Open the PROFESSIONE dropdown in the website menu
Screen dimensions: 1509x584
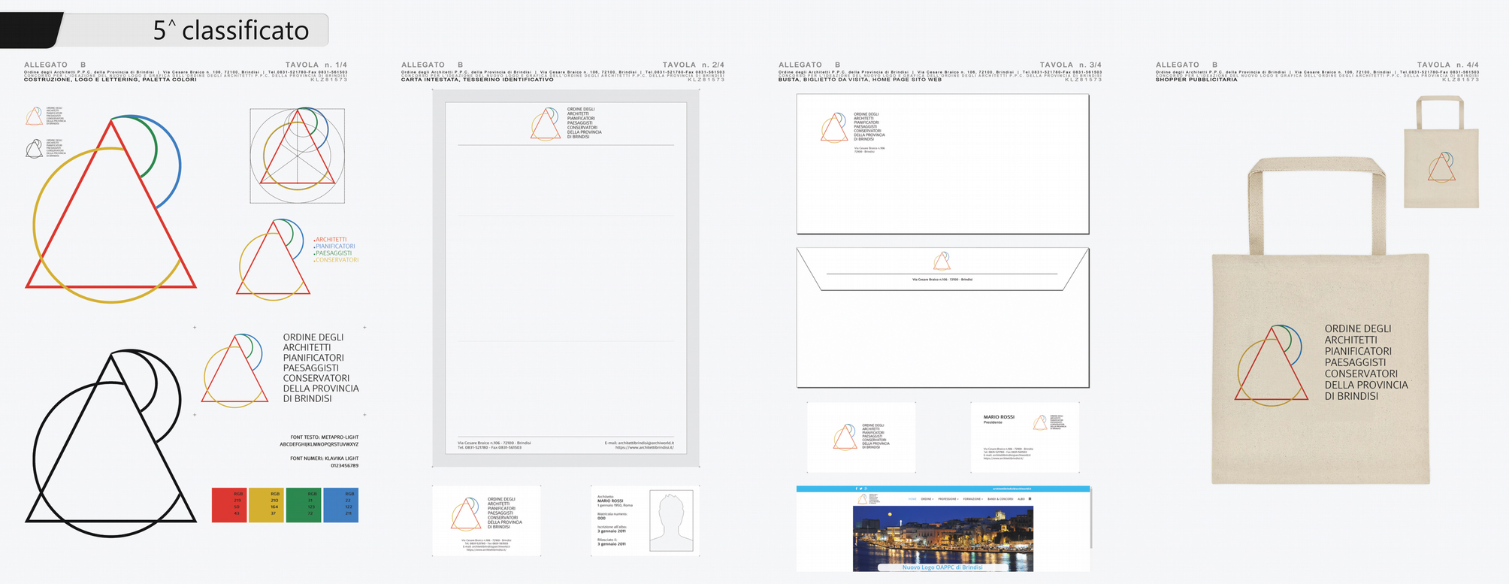[x=948, y=499]
